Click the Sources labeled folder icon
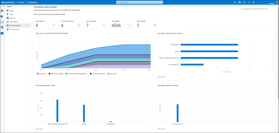Screen dimensions: 279x133 point(104,25)
